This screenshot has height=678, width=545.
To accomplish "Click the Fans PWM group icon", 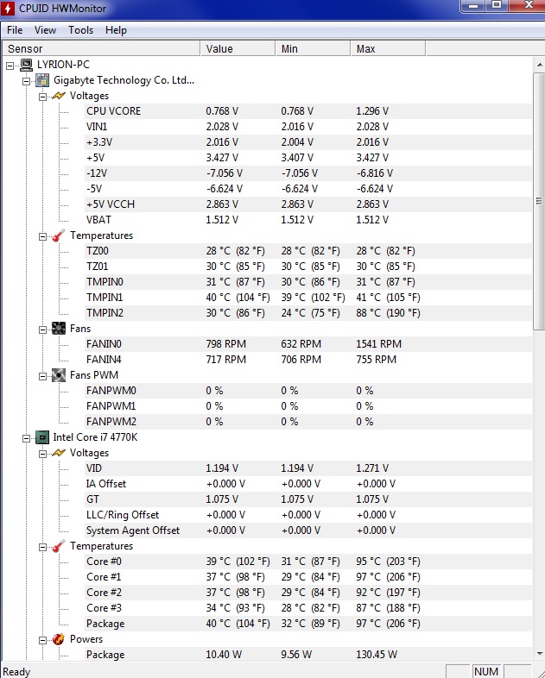I will (59, 375).
